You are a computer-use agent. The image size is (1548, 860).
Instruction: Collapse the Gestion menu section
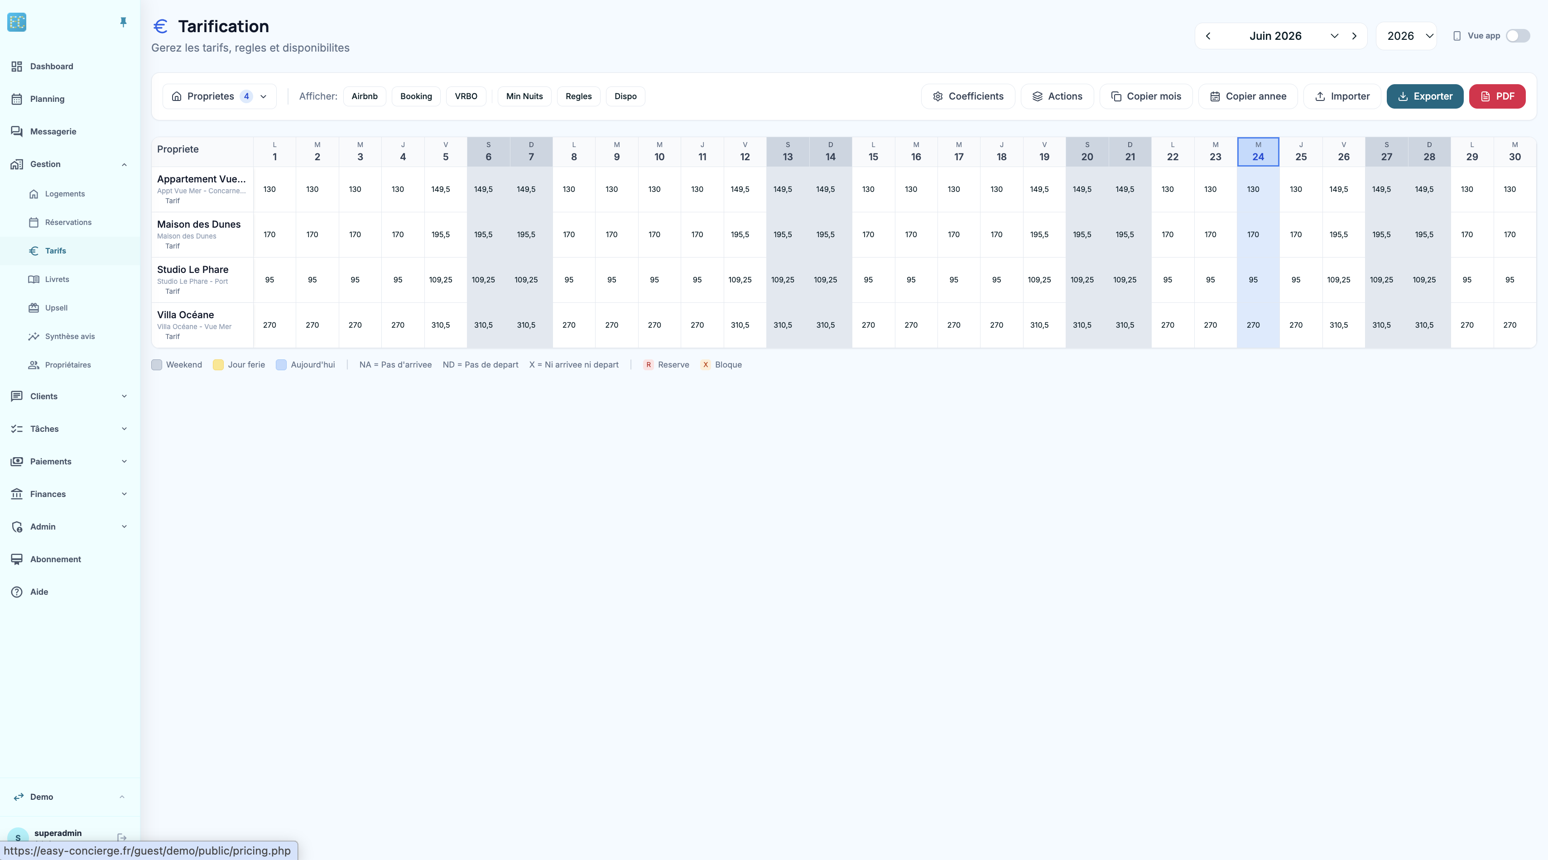tap(125, 165)
